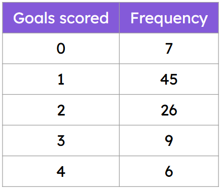Click the frequency value 9

(x=169, y=141)
